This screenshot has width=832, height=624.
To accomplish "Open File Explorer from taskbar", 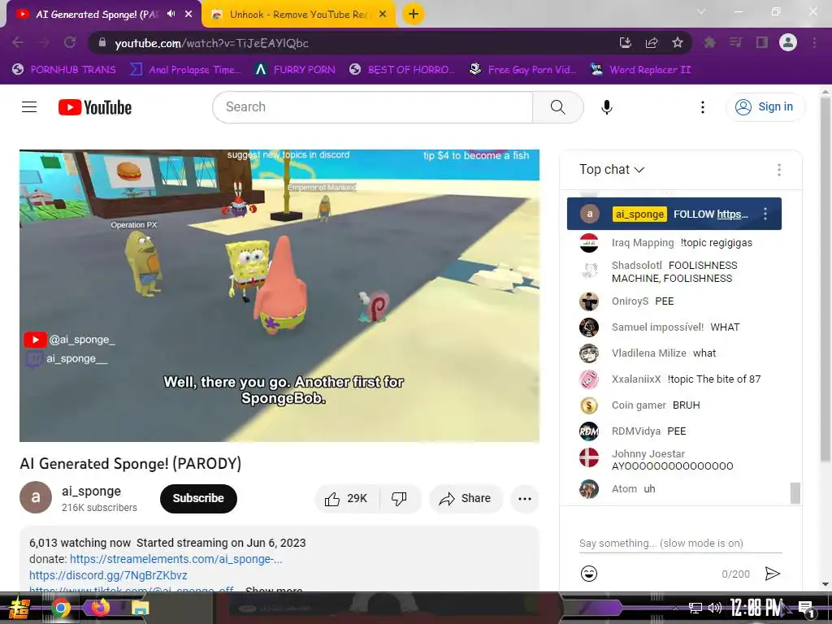I will coord(140,608).
